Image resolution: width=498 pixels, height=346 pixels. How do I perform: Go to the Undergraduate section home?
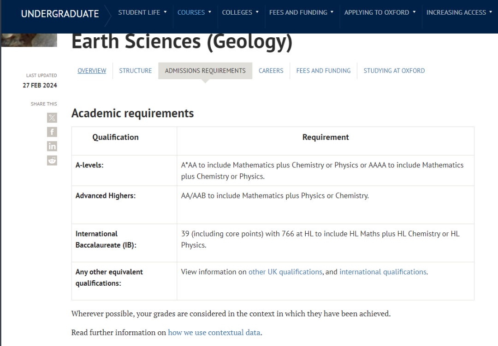coord(60,14)
